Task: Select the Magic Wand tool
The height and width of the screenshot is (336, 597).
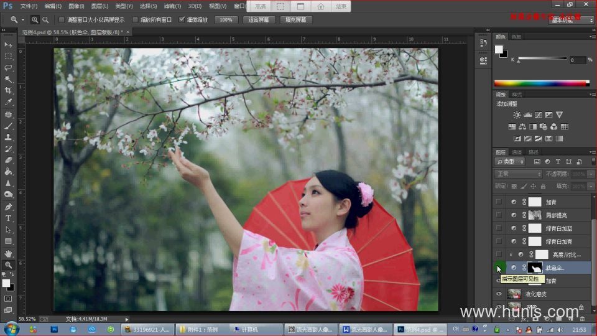Action: [8, 79]
